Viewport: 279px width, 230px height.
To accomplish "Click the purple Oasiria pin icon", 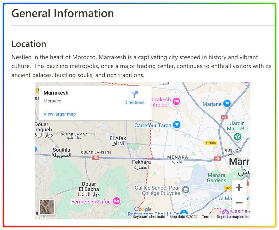I will (x=225, y=212).
